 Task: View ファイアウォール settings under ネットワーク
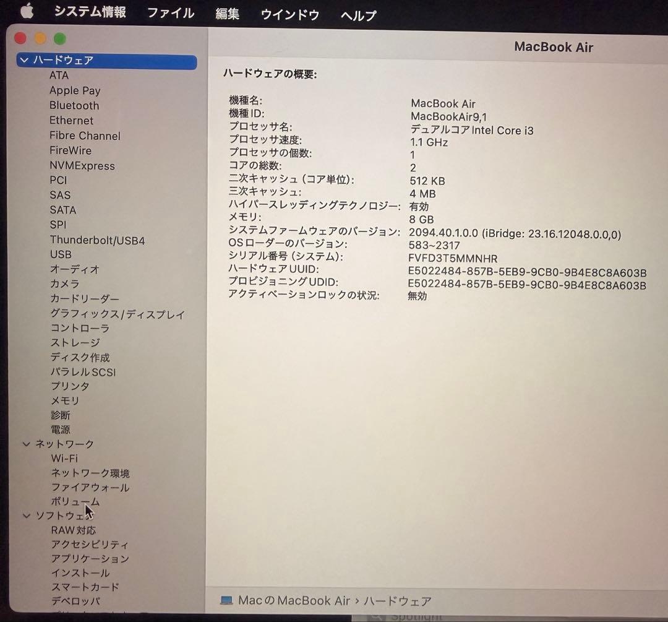click(x=90, y=488)
